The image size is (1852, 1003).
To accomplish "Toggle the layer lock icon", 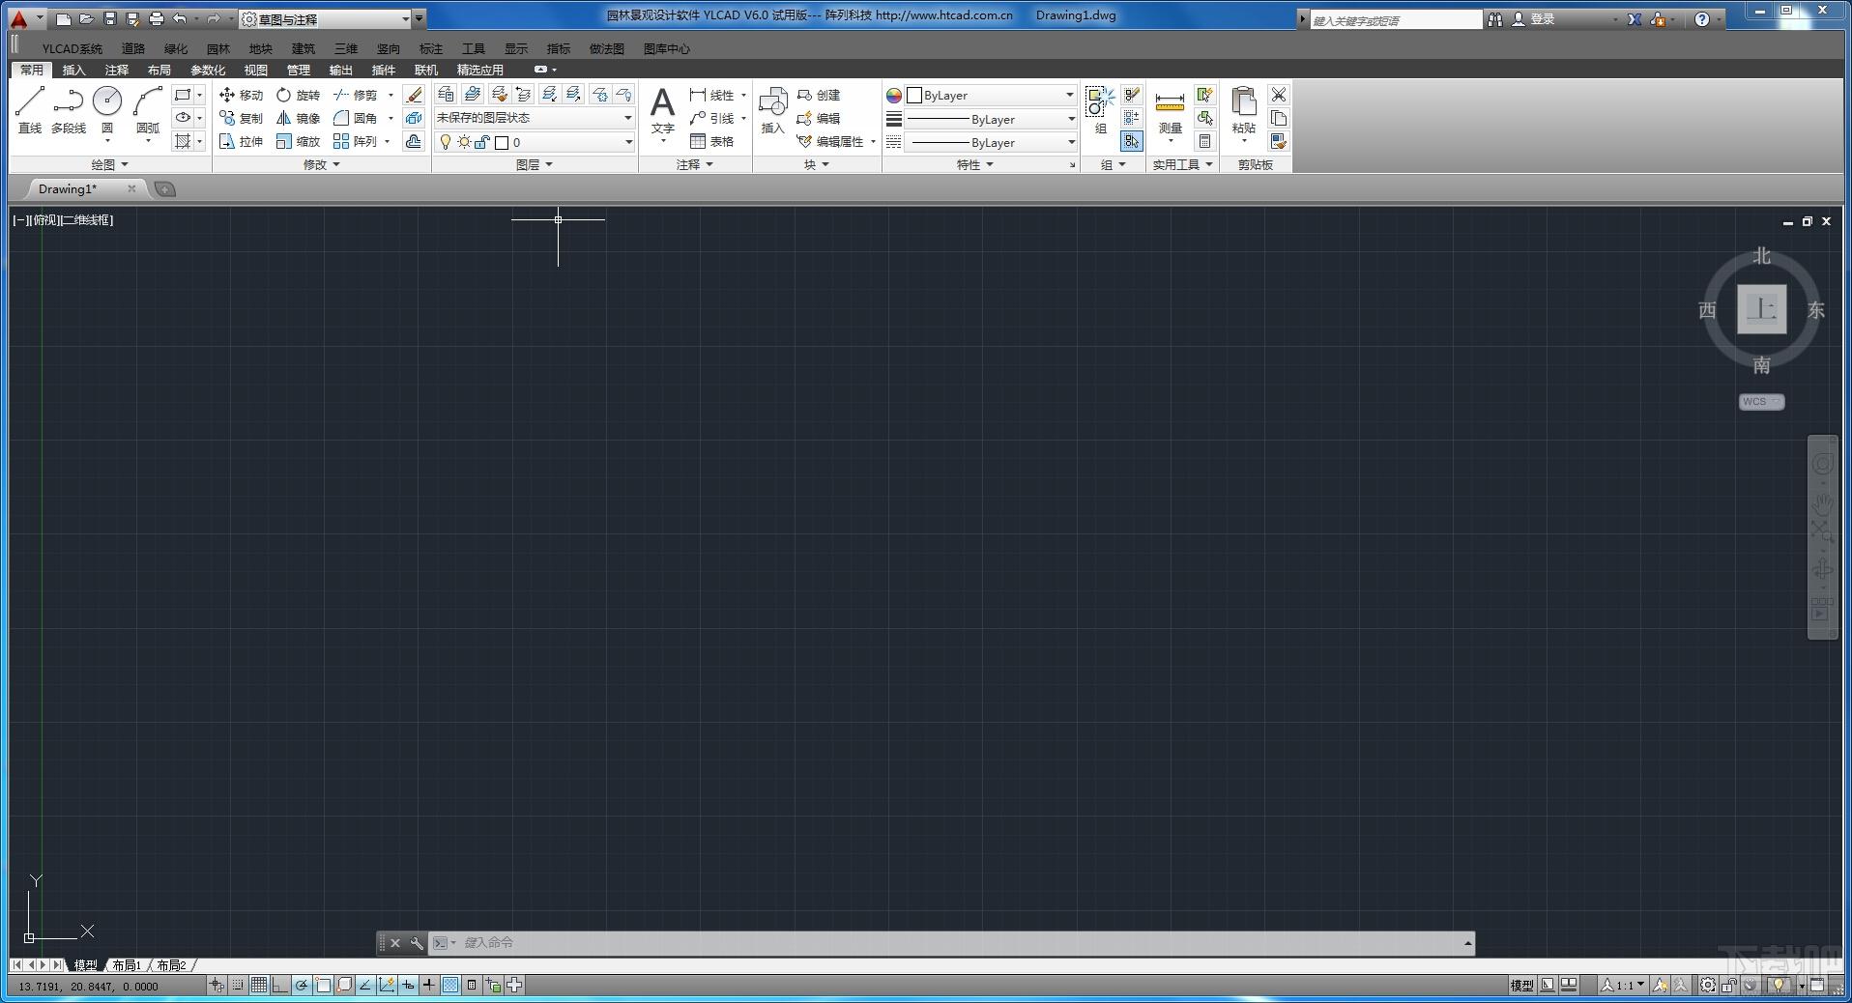I will tap(482, 142).
